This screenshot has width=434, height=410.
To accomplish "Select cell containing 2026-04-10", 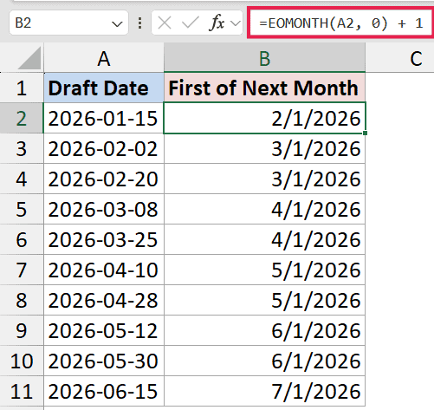I will (x=104, y=270).
